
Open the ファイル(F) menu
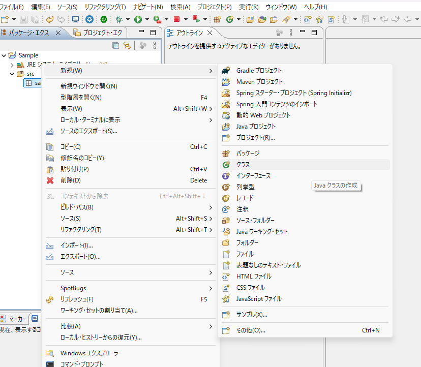pos(12,7)
